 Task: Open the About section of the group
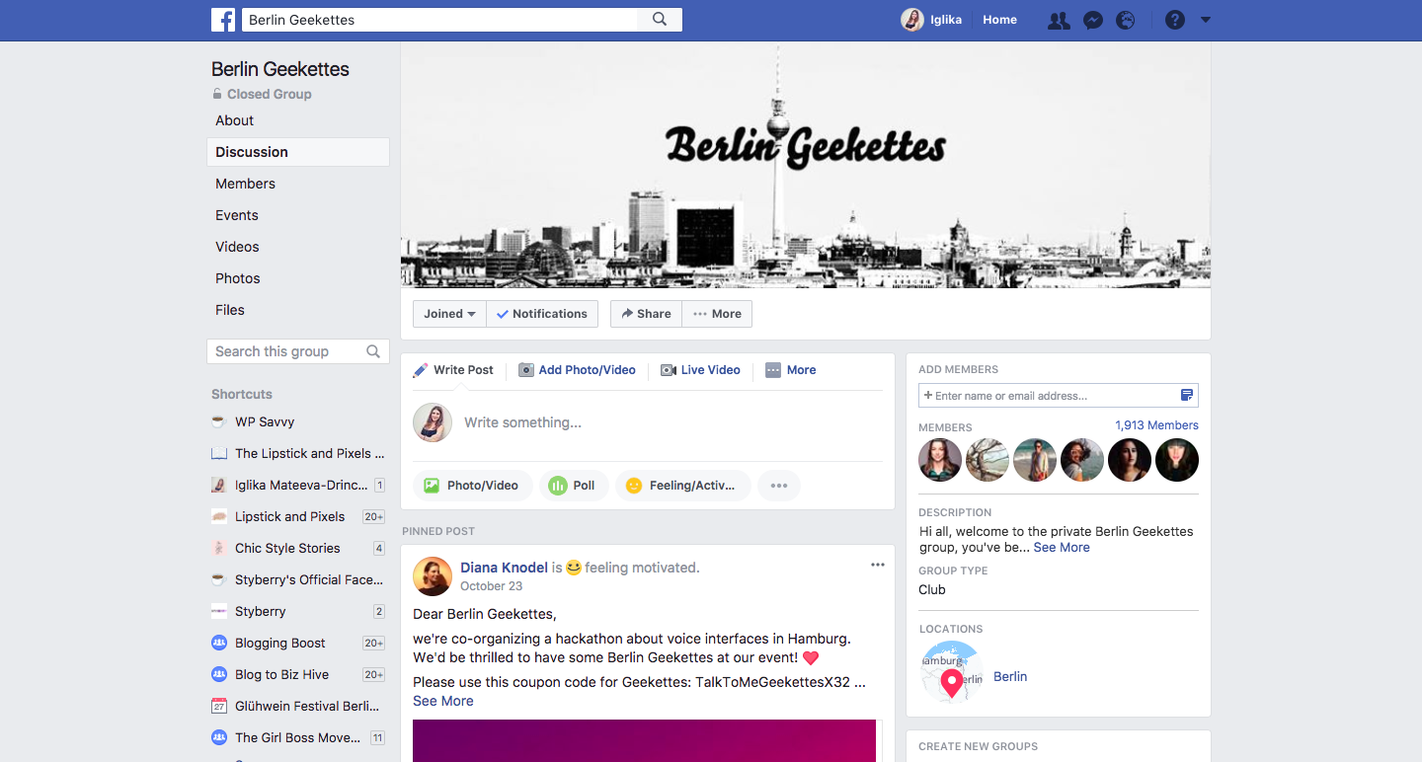click(235, 120)
